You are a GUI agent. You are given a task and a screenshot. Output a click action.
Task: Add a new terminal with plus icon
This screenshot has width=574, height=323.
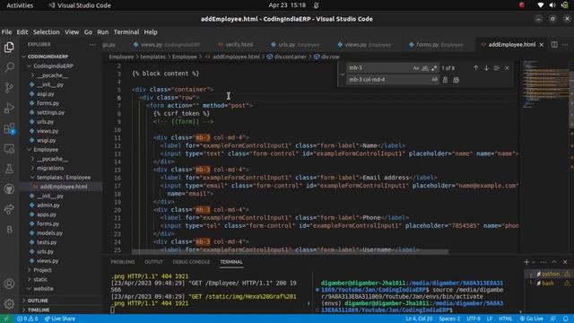526,262
